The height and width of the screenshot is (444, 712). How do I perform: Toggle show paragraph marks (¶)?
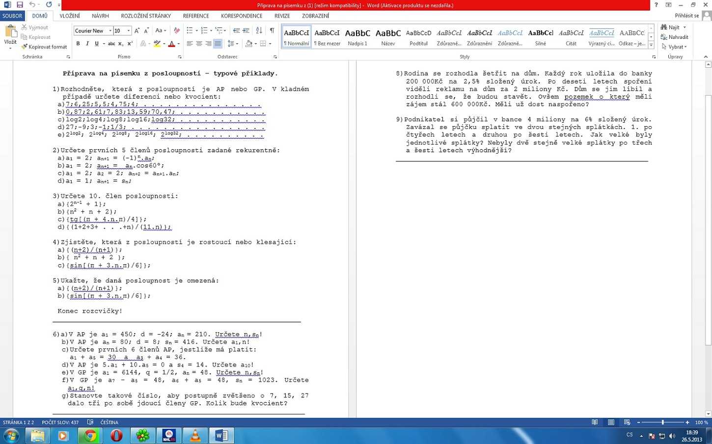pos(272,30)
